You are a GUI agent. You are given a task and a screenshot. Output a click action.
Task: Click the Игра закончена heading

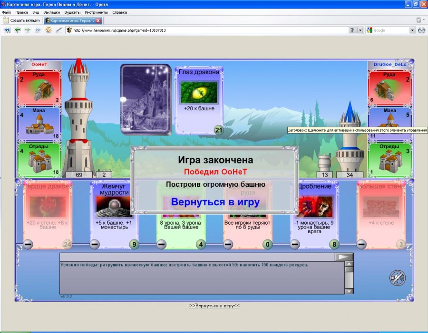pyautogui.click(x=215, y=160)
